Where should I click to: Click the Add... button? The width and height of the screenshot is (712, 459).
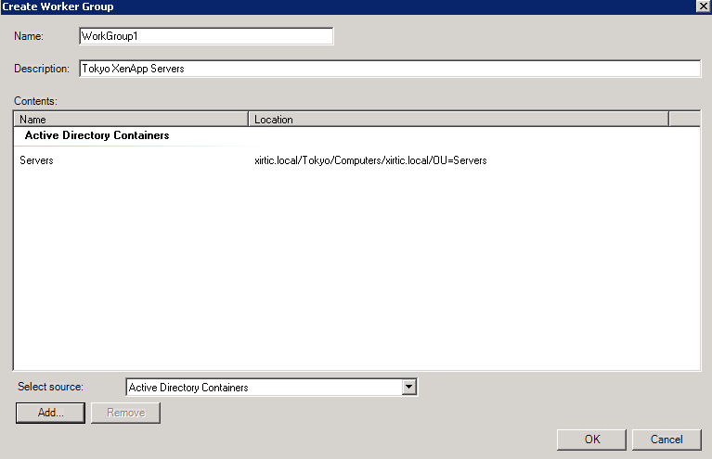tap(50, 413)
